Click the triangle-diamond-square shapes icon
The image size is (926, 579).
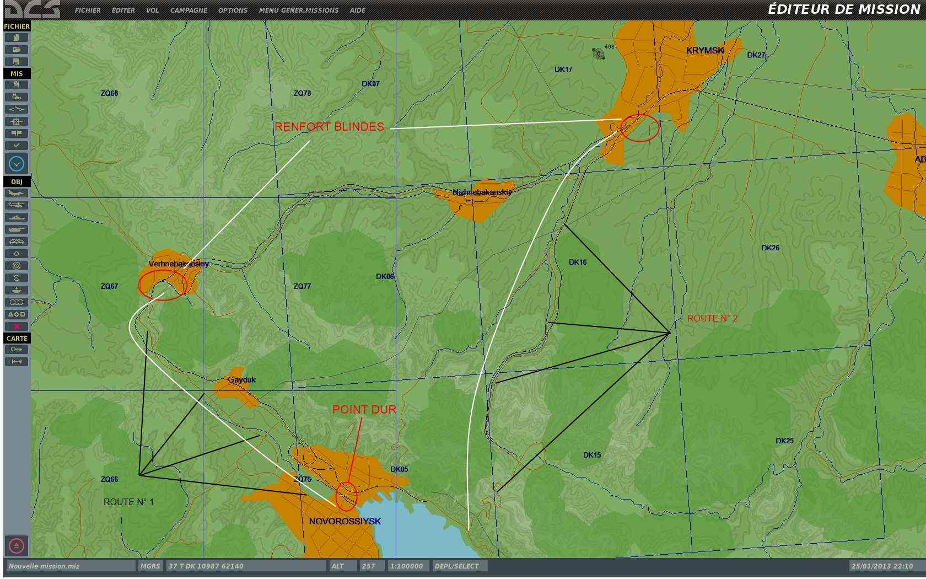click(x=17, y=314)
